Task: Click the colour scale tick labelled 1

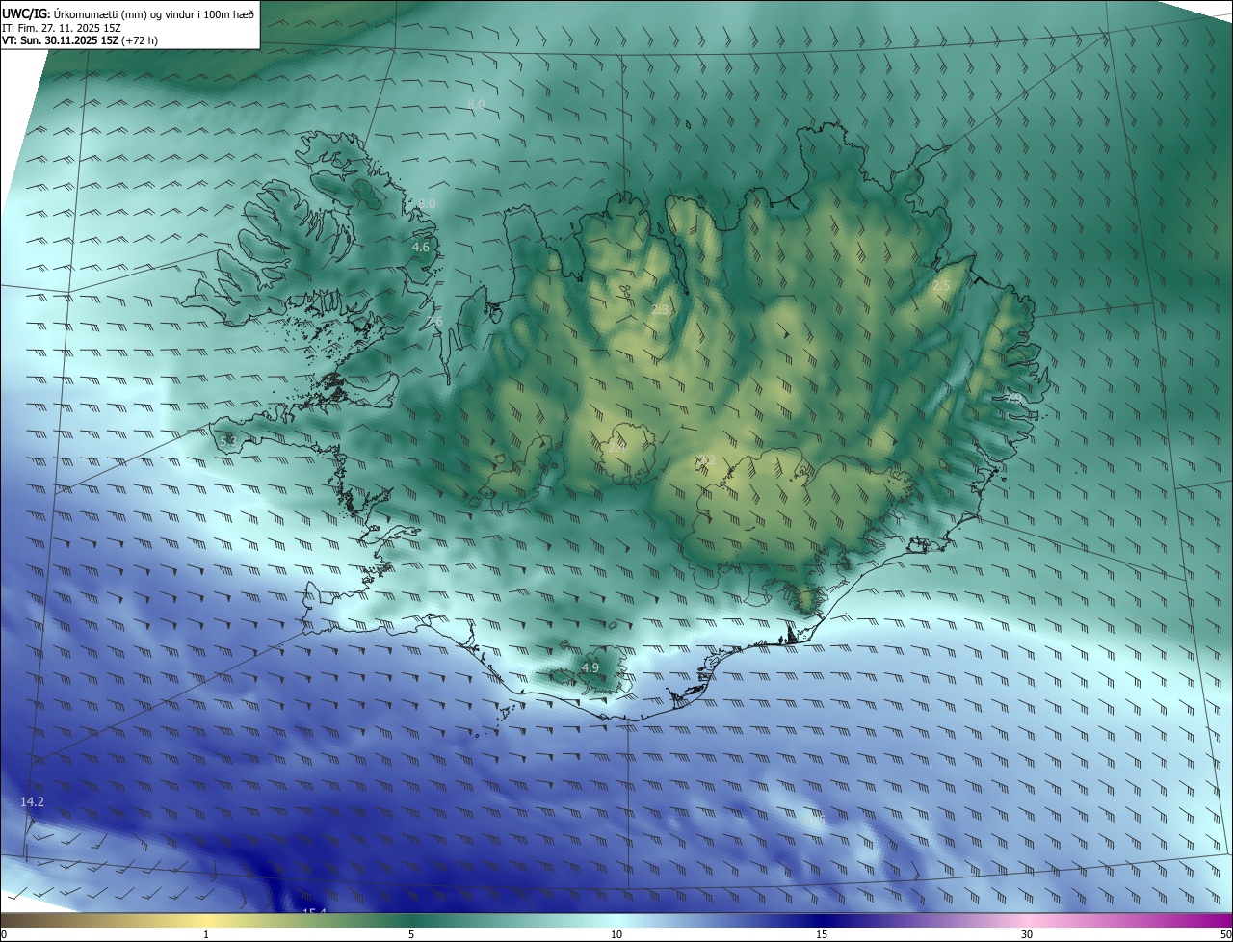Action: 206,934
